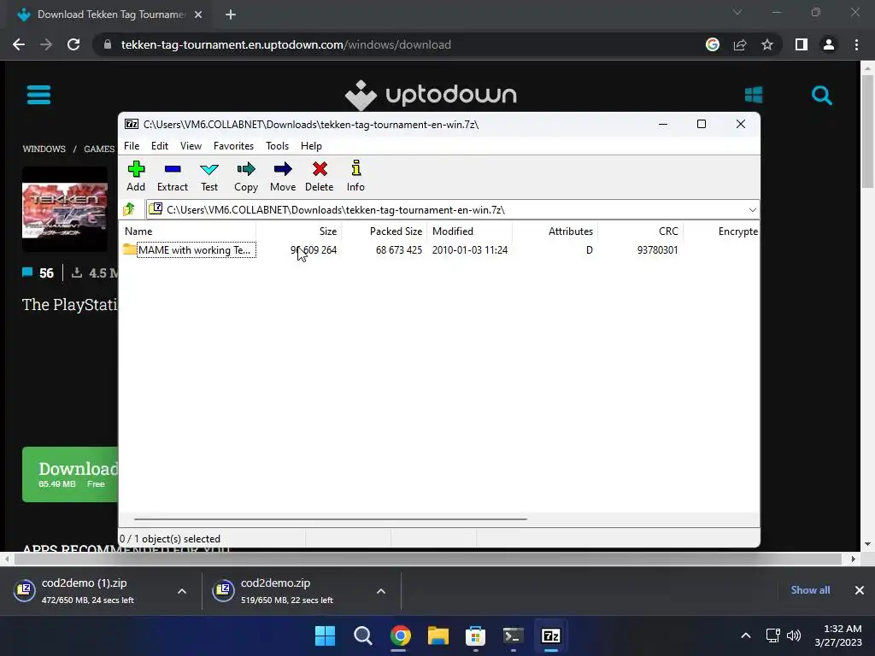Viewport: 875px width, 656px height.
Task: Click the Extract toolbar icon
Action: [173, 176]
